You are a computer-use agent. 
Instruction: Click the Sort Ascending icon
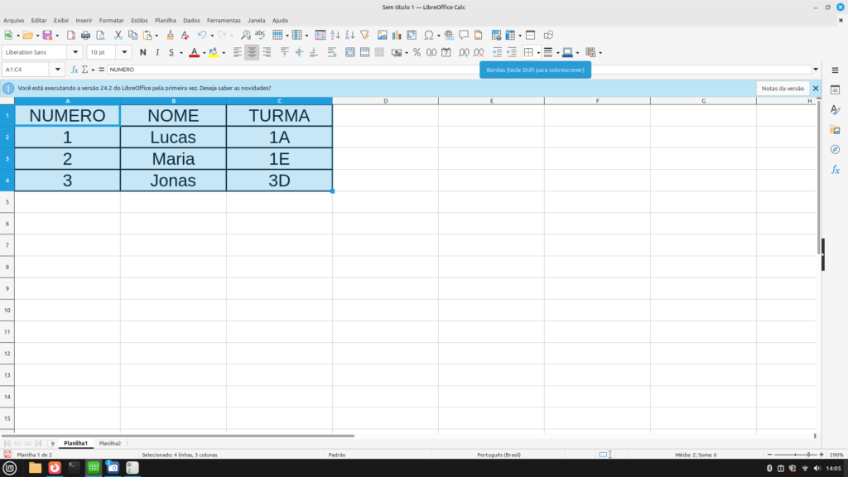[335, 36]
